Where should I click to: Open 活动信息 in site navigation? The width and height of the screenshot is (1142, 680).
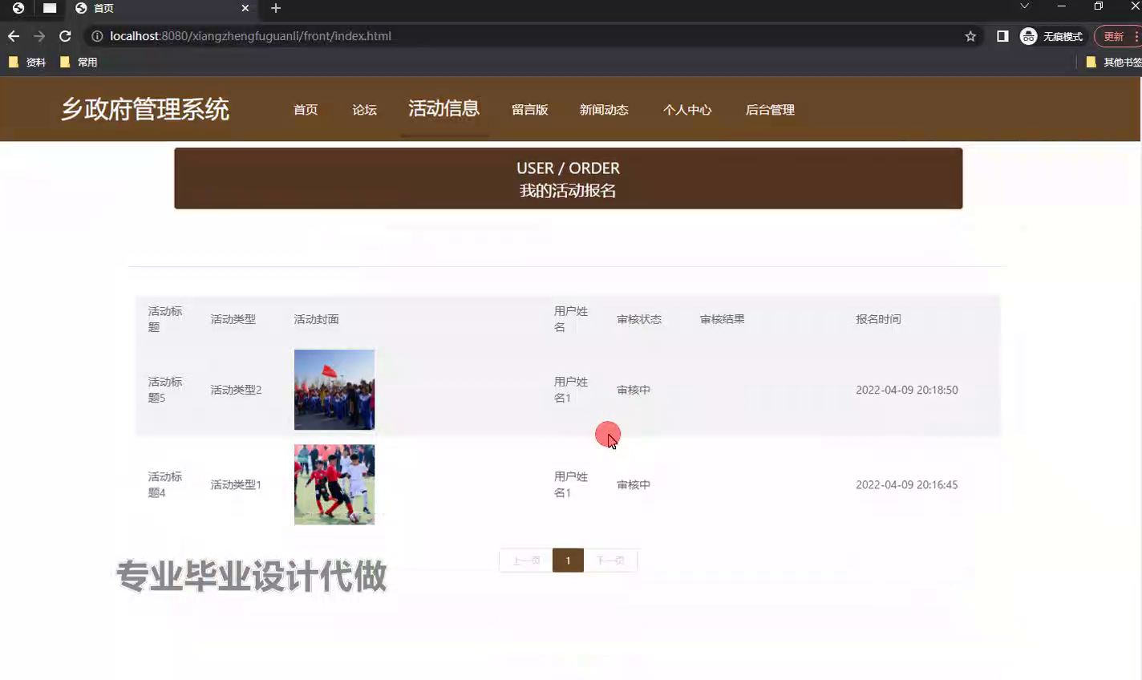(x=443, y=108)
